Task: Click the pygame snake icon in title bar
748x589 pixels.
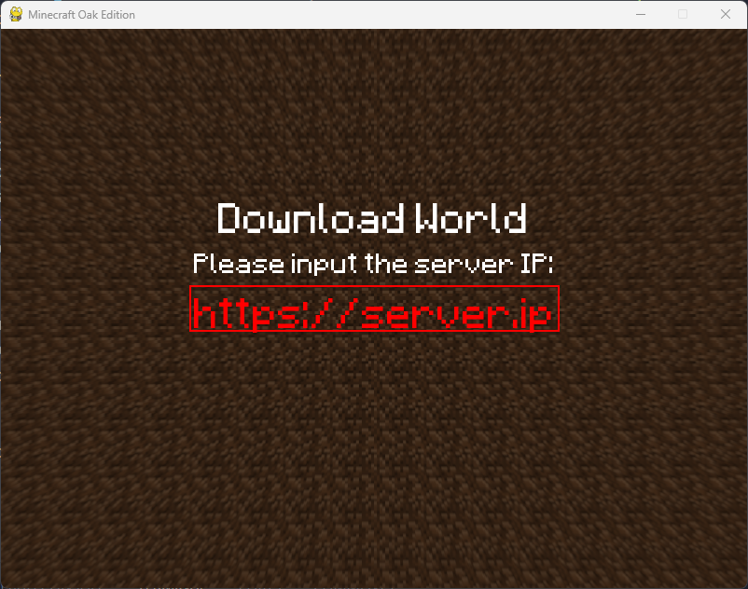Action: click(x=16, y=14)
